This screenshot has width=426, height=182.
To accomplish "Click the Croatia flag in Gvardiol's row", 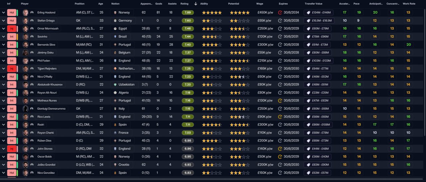I will tap(115, 165).
